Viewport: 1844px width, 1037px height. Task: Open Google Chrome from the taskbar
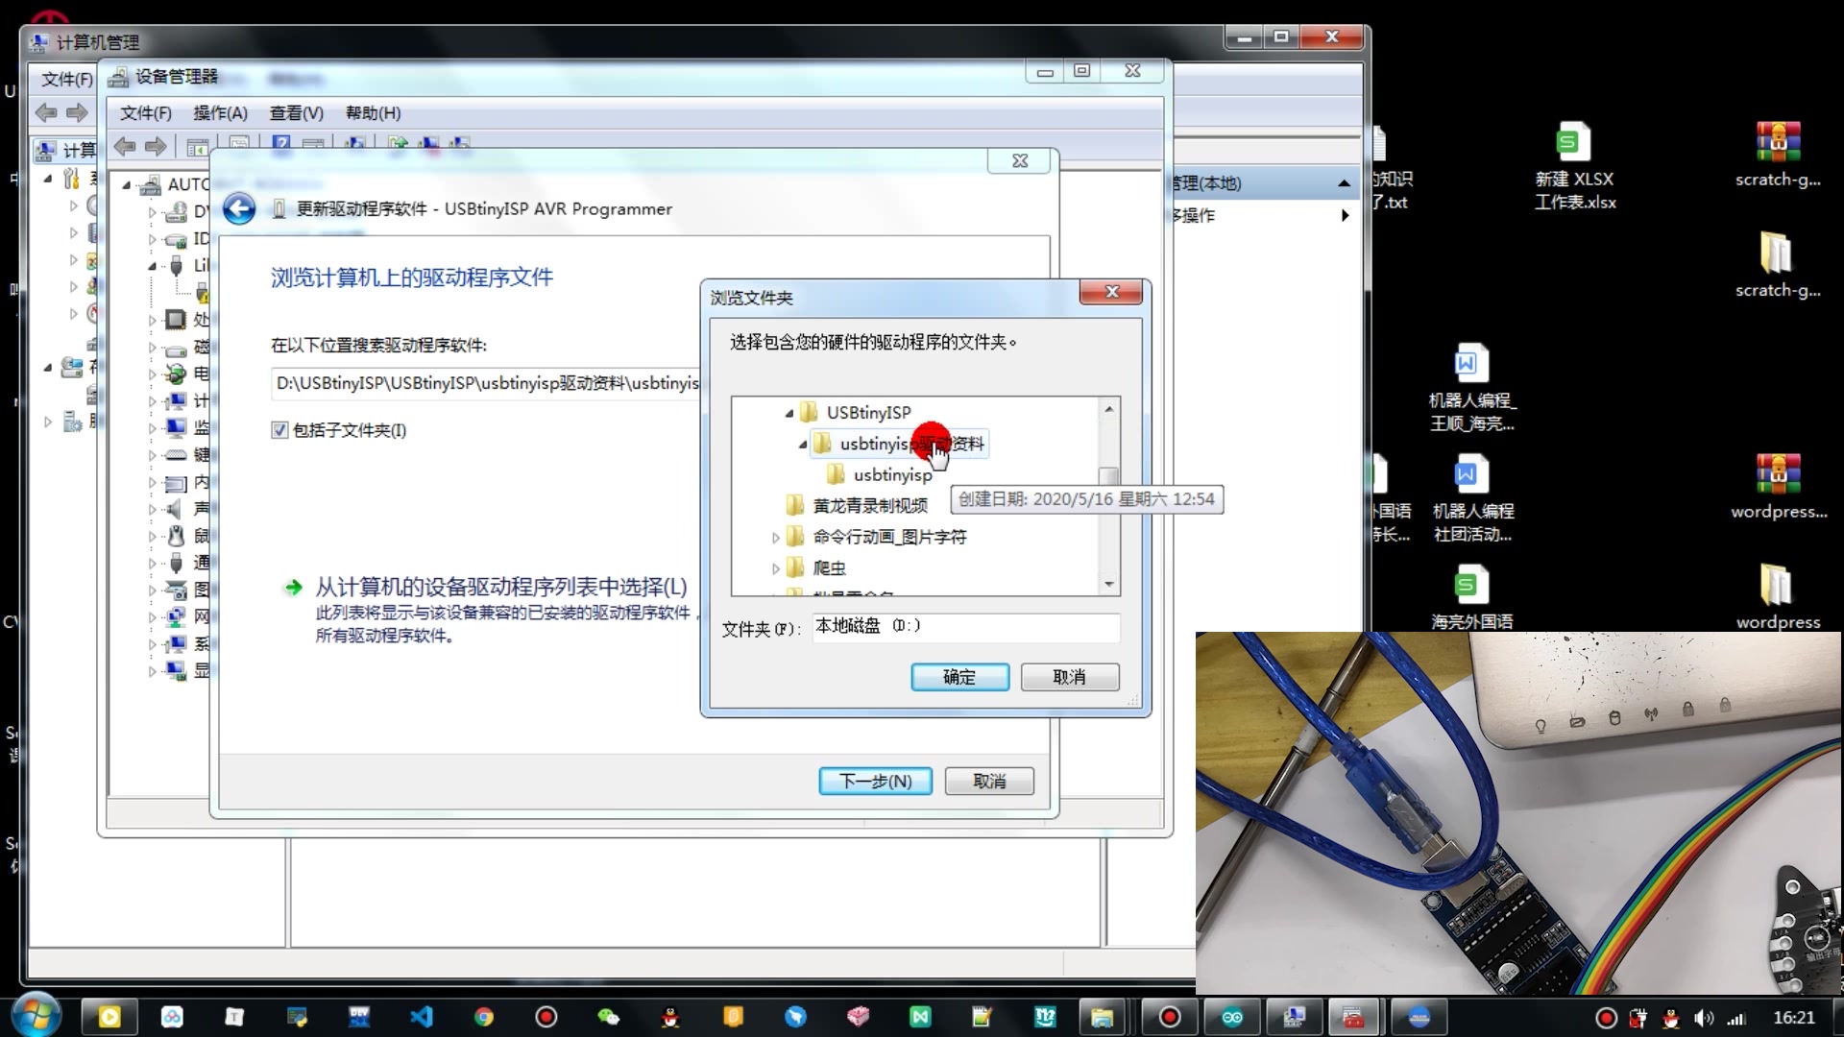(x=484, y=1017)
